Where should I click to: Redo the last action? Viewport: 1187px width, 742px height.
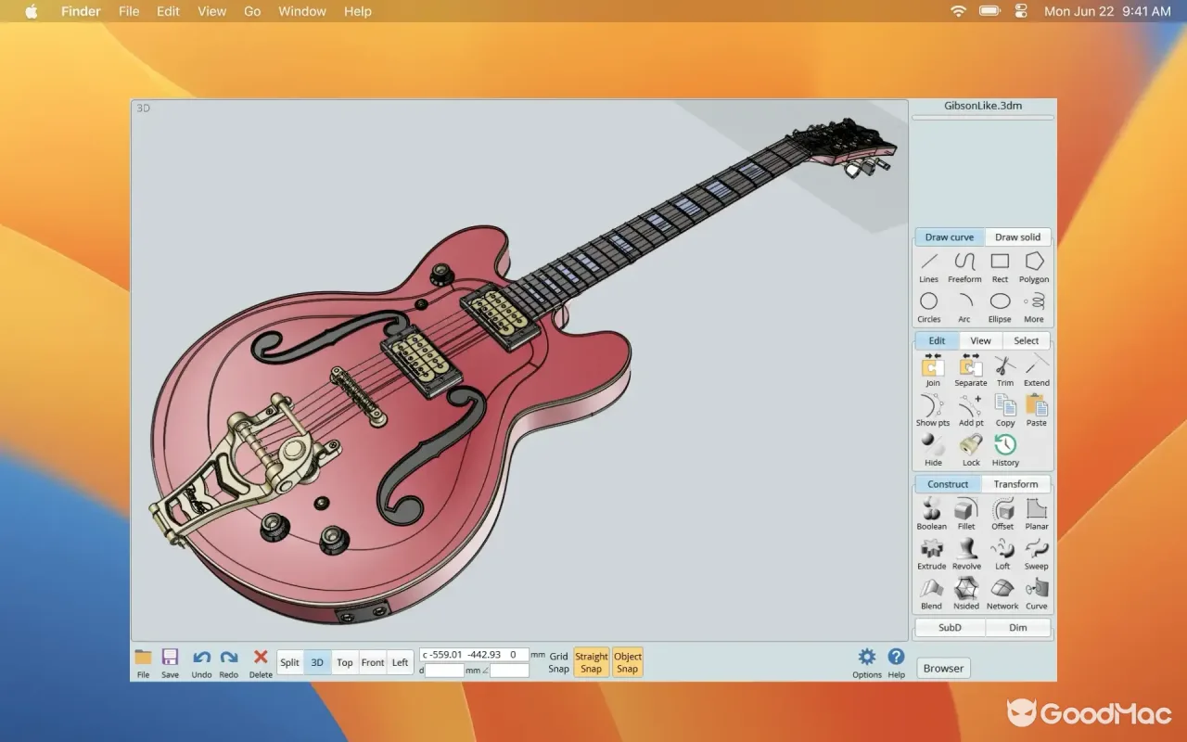coord(229,663)
